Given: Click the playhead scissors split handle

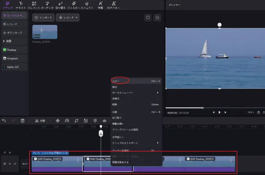Looking at the screenshot, I should coord(101,133).
